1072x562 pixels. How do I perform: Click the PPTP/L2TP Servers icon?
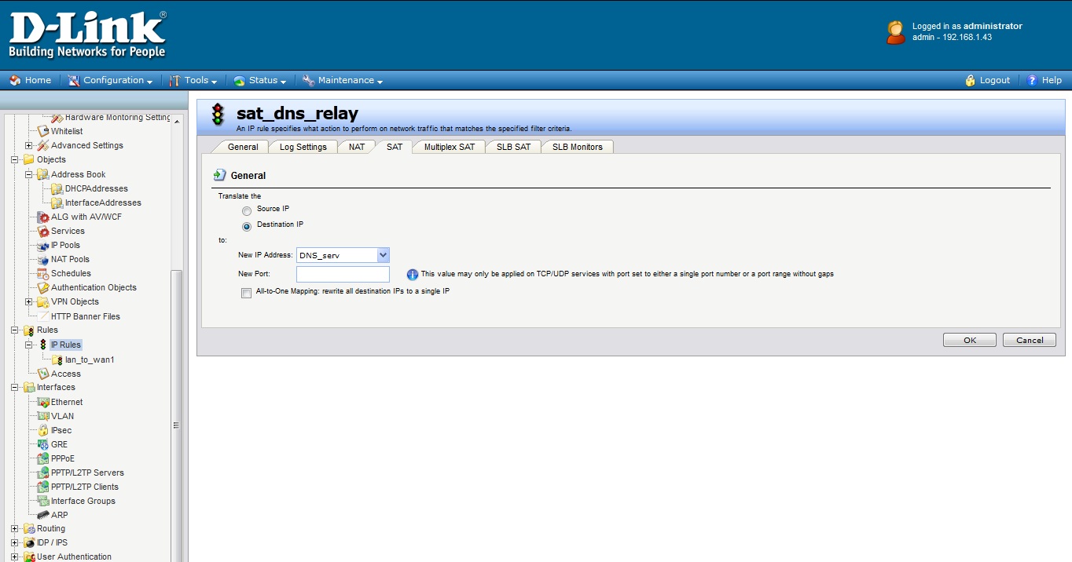click(x=43, y=473)
